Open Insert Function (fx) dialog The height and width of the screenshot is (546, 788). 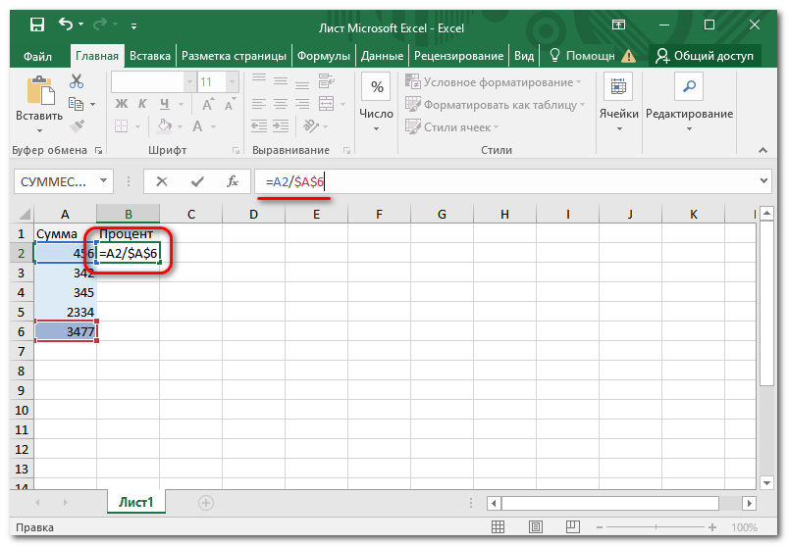coord(233,181)
